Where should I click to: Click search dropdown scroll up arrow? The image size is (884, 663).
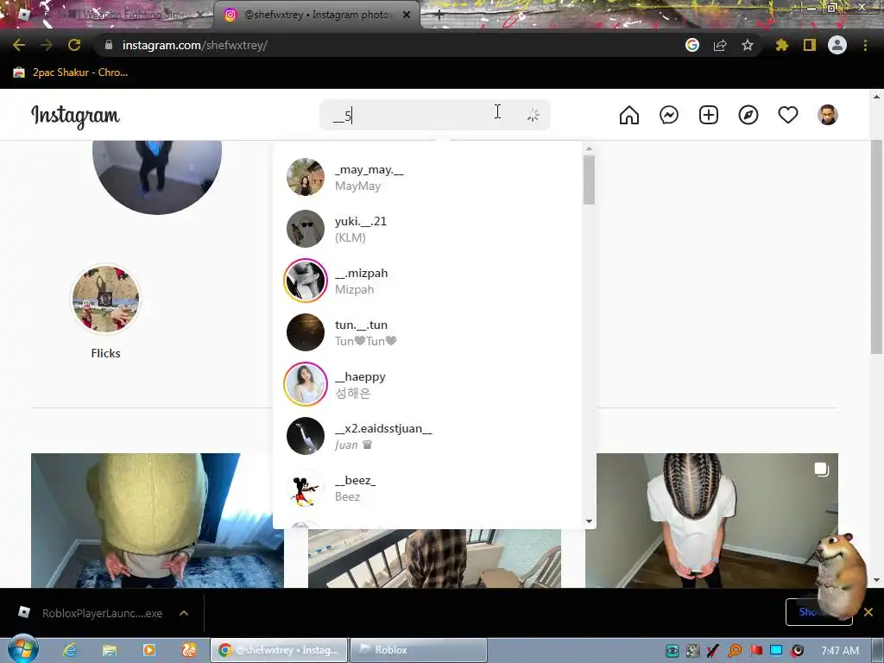[x=589, y=148]
